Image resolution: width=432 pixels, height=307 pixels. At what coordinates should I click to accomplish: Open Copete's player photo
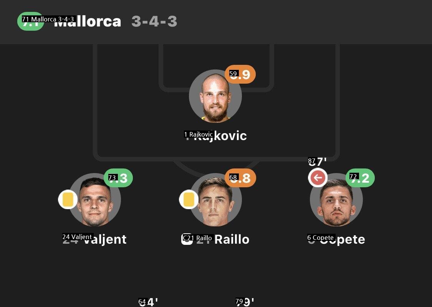[x=336, y=200]
